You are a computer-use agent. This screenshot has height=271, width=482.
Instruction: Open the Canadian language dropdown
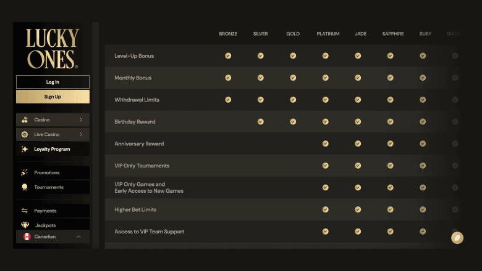coord(78,237)
